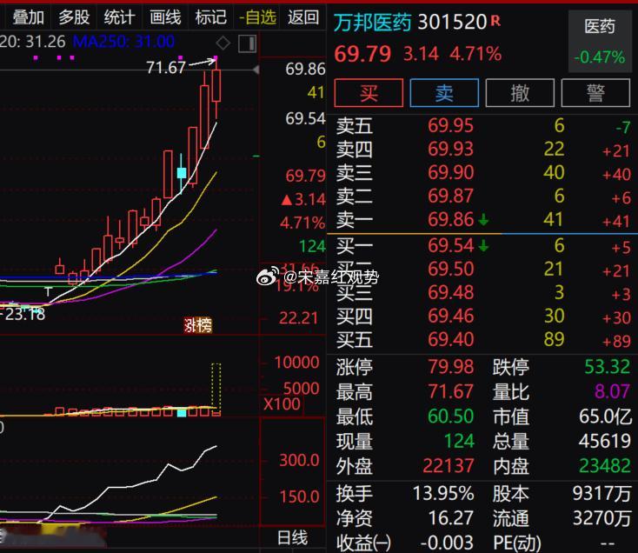Click the R margin-trading mark by 301520
Viewport: 638px width, 553px height.
pos(495,20)
